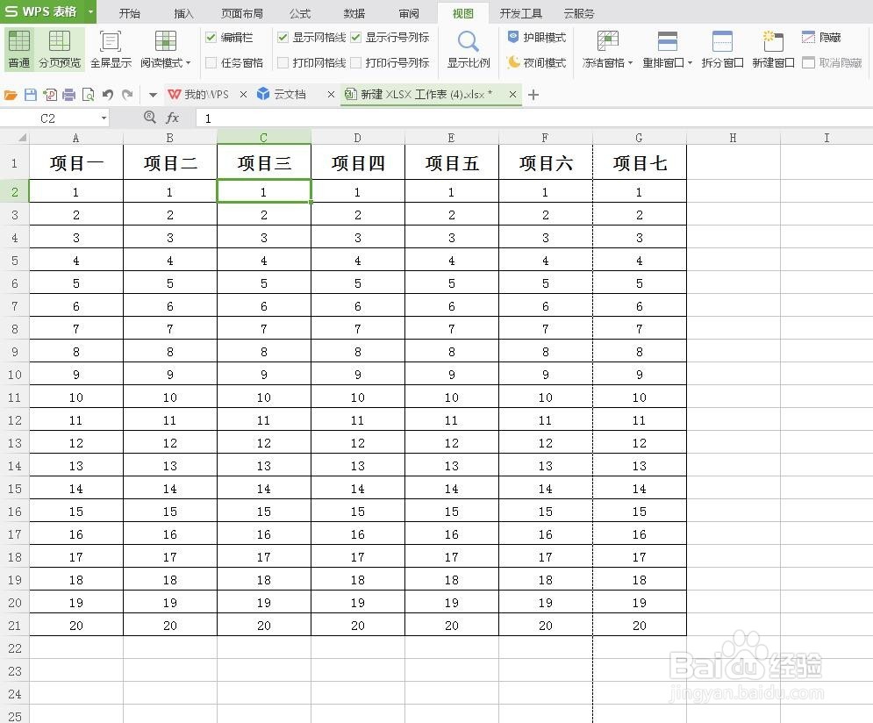Click the Unhide window button (取消隐藏)
This screenshot has width=873, height=723.
832,62
